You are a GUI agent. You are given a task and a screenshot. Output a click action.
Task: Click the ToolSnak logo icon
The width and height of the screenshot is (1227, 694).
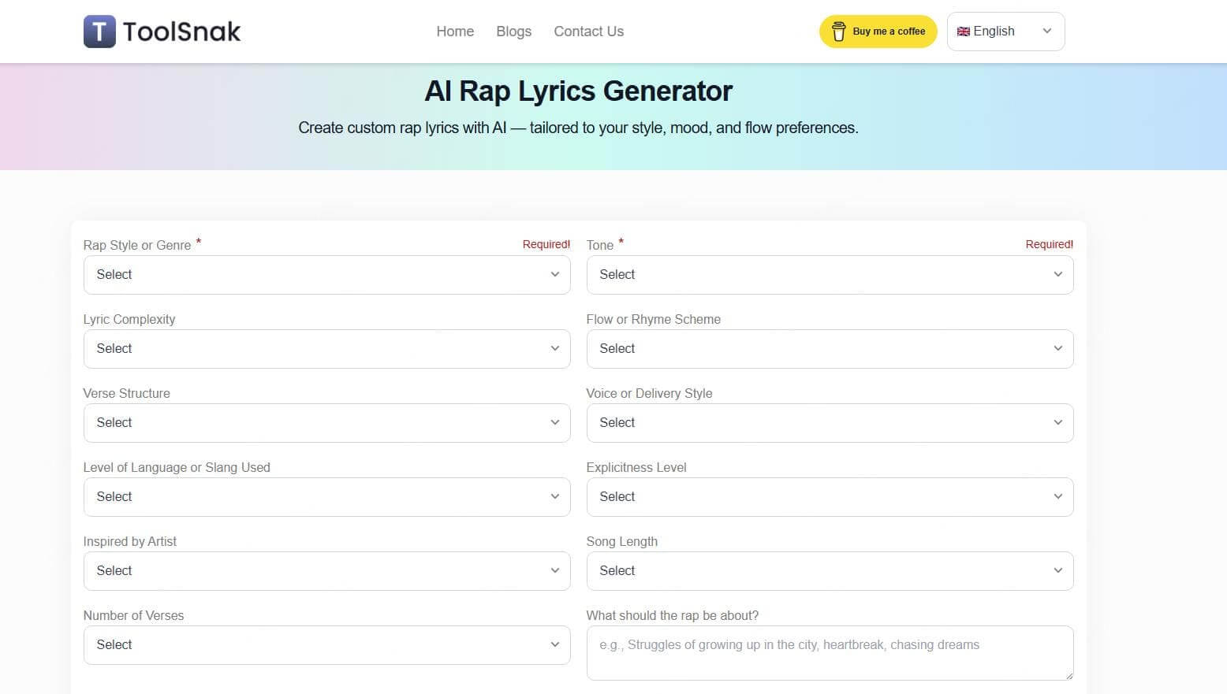99,31
